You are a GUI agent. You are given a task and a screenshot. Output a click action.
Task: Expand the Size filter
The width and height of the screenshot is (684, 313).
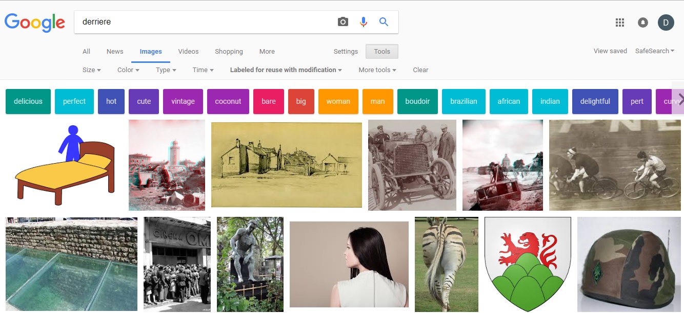[92, 70]
